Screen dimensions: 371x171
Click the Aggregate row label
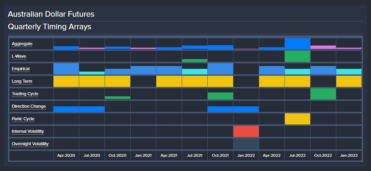pyautogui.click(x=22, y=44)
